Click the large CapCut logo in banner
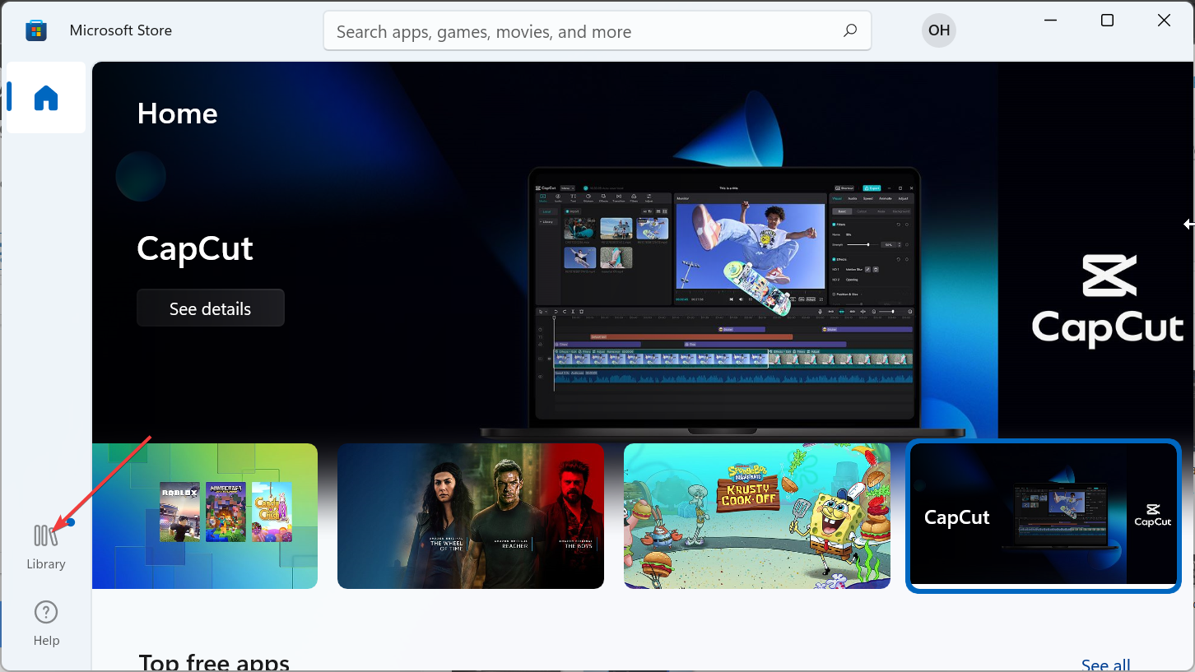The image size is (1195, 672). click(1108, 301)
